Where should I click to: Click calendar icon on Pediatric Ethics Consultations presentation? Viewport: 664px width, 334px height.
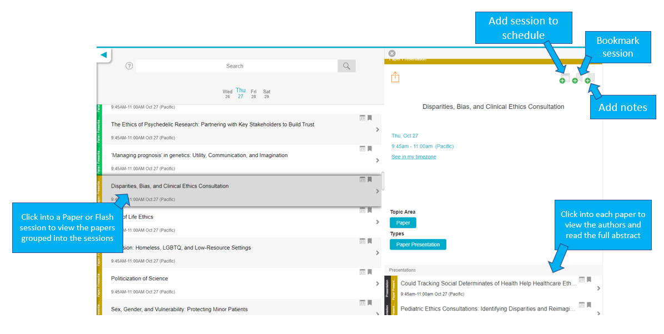point(582,305)
